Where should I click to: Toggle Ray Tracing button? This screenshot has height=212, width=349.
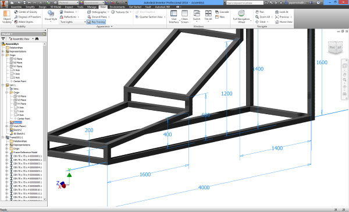96,22
